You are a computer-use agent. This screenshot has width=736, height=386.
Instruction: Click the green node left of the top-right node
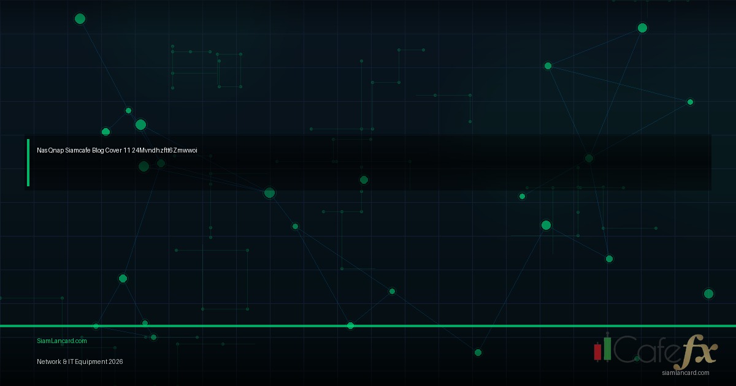click(x=548, y=66)
